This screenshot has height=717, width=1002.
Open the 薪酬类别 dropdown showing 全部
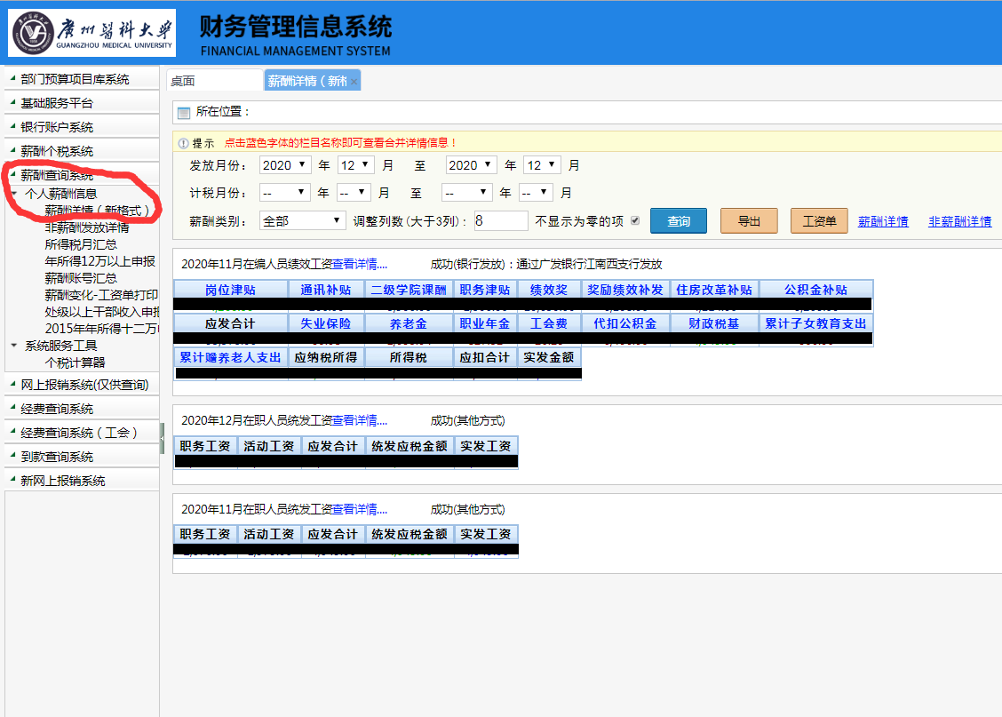pyautogui.click(x=302, y=221)
